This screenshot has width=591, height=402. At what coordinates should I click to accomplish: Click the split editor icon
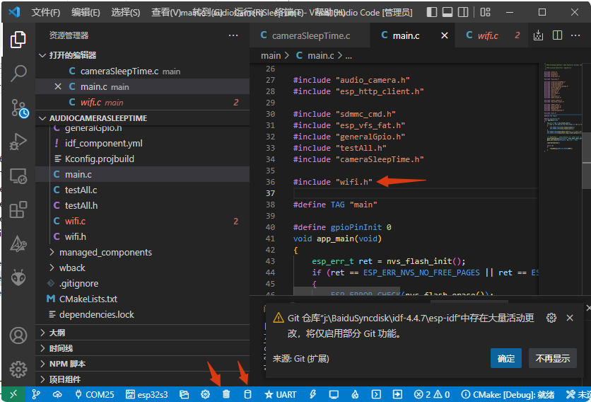(x=557, y=35)
